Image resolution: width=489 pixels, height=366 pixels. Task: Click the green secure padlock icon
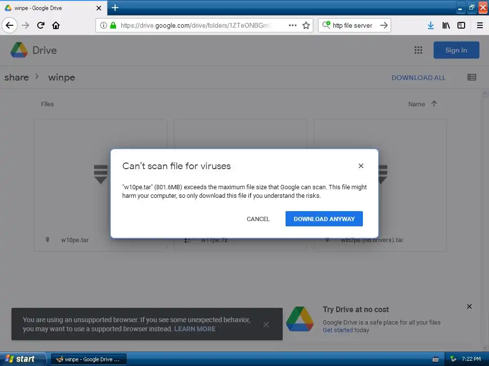[113, 25]
